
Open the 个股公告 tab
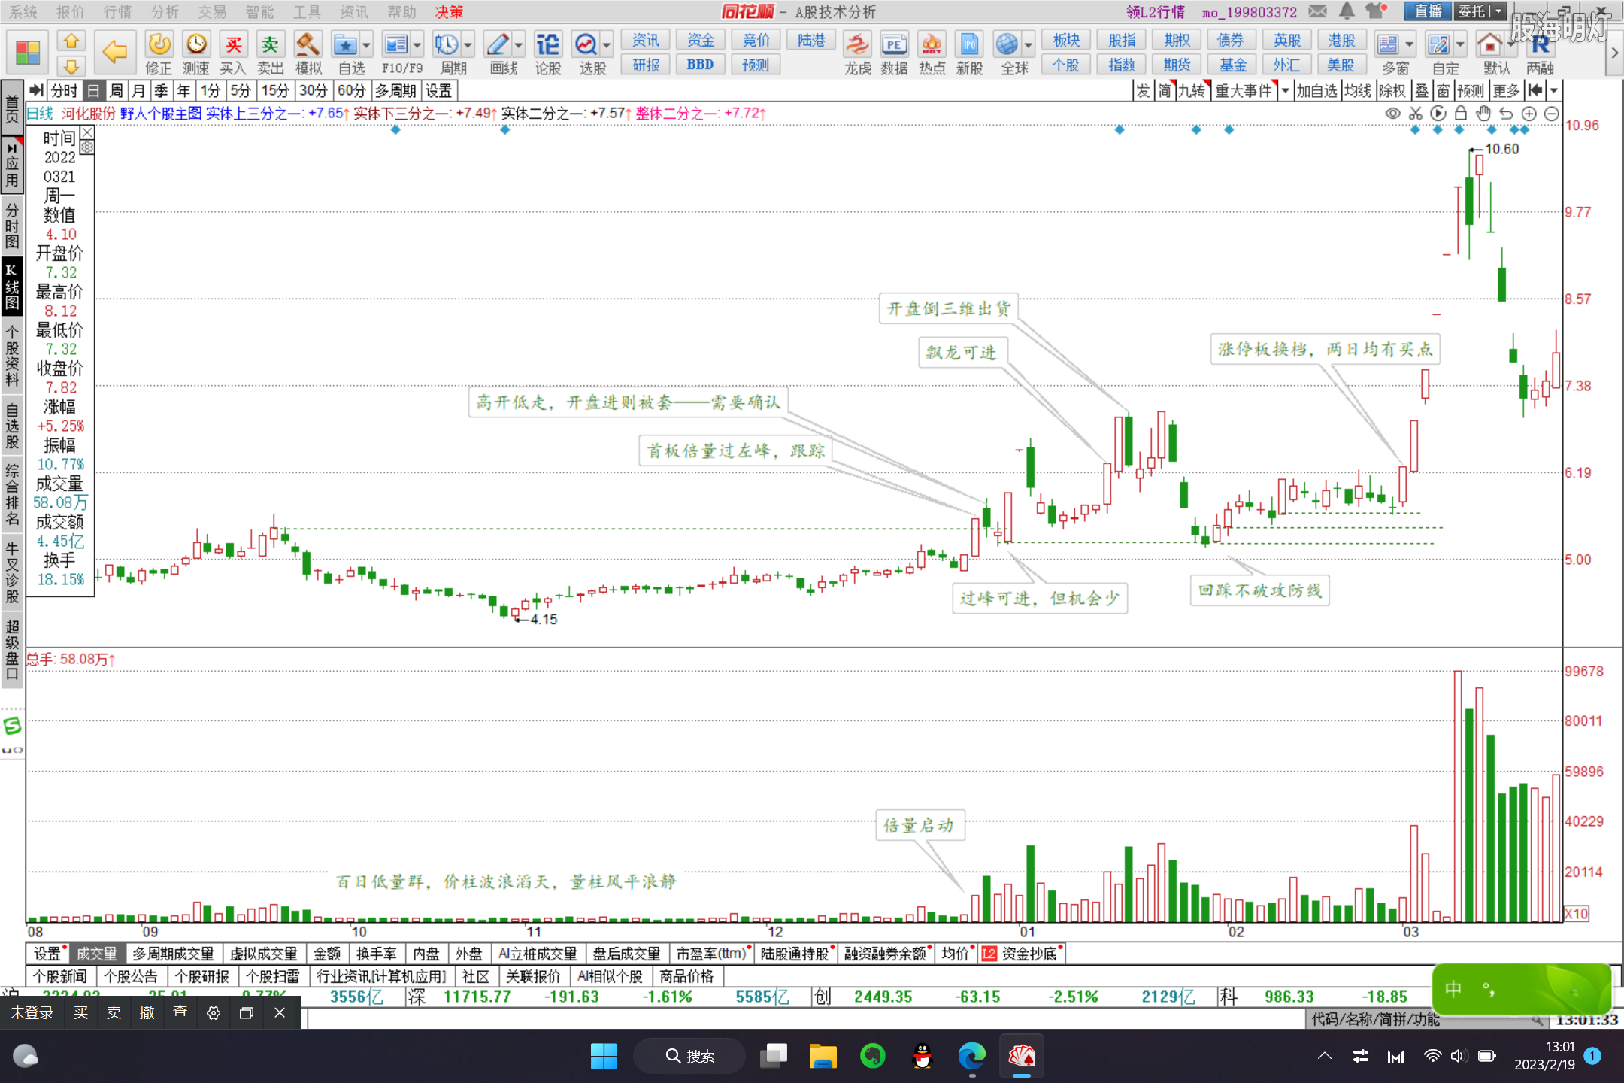(131, 976)
